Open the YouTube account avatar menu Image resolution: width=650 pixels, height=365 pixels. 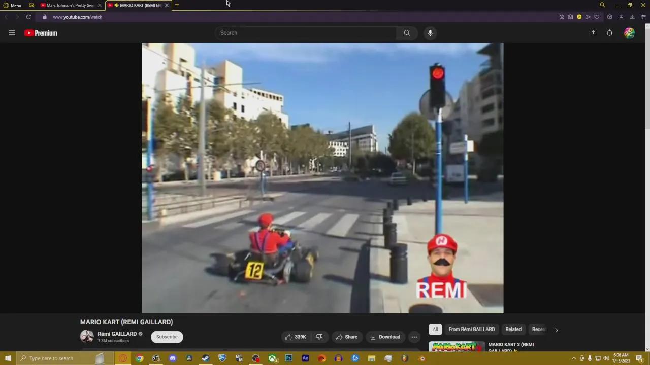click(629, 33)
